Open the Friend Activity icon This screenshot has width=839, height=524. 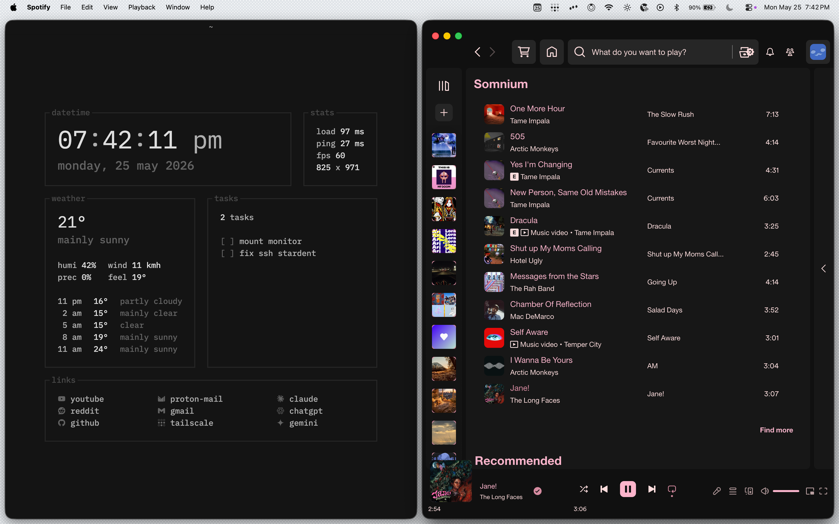790,52
